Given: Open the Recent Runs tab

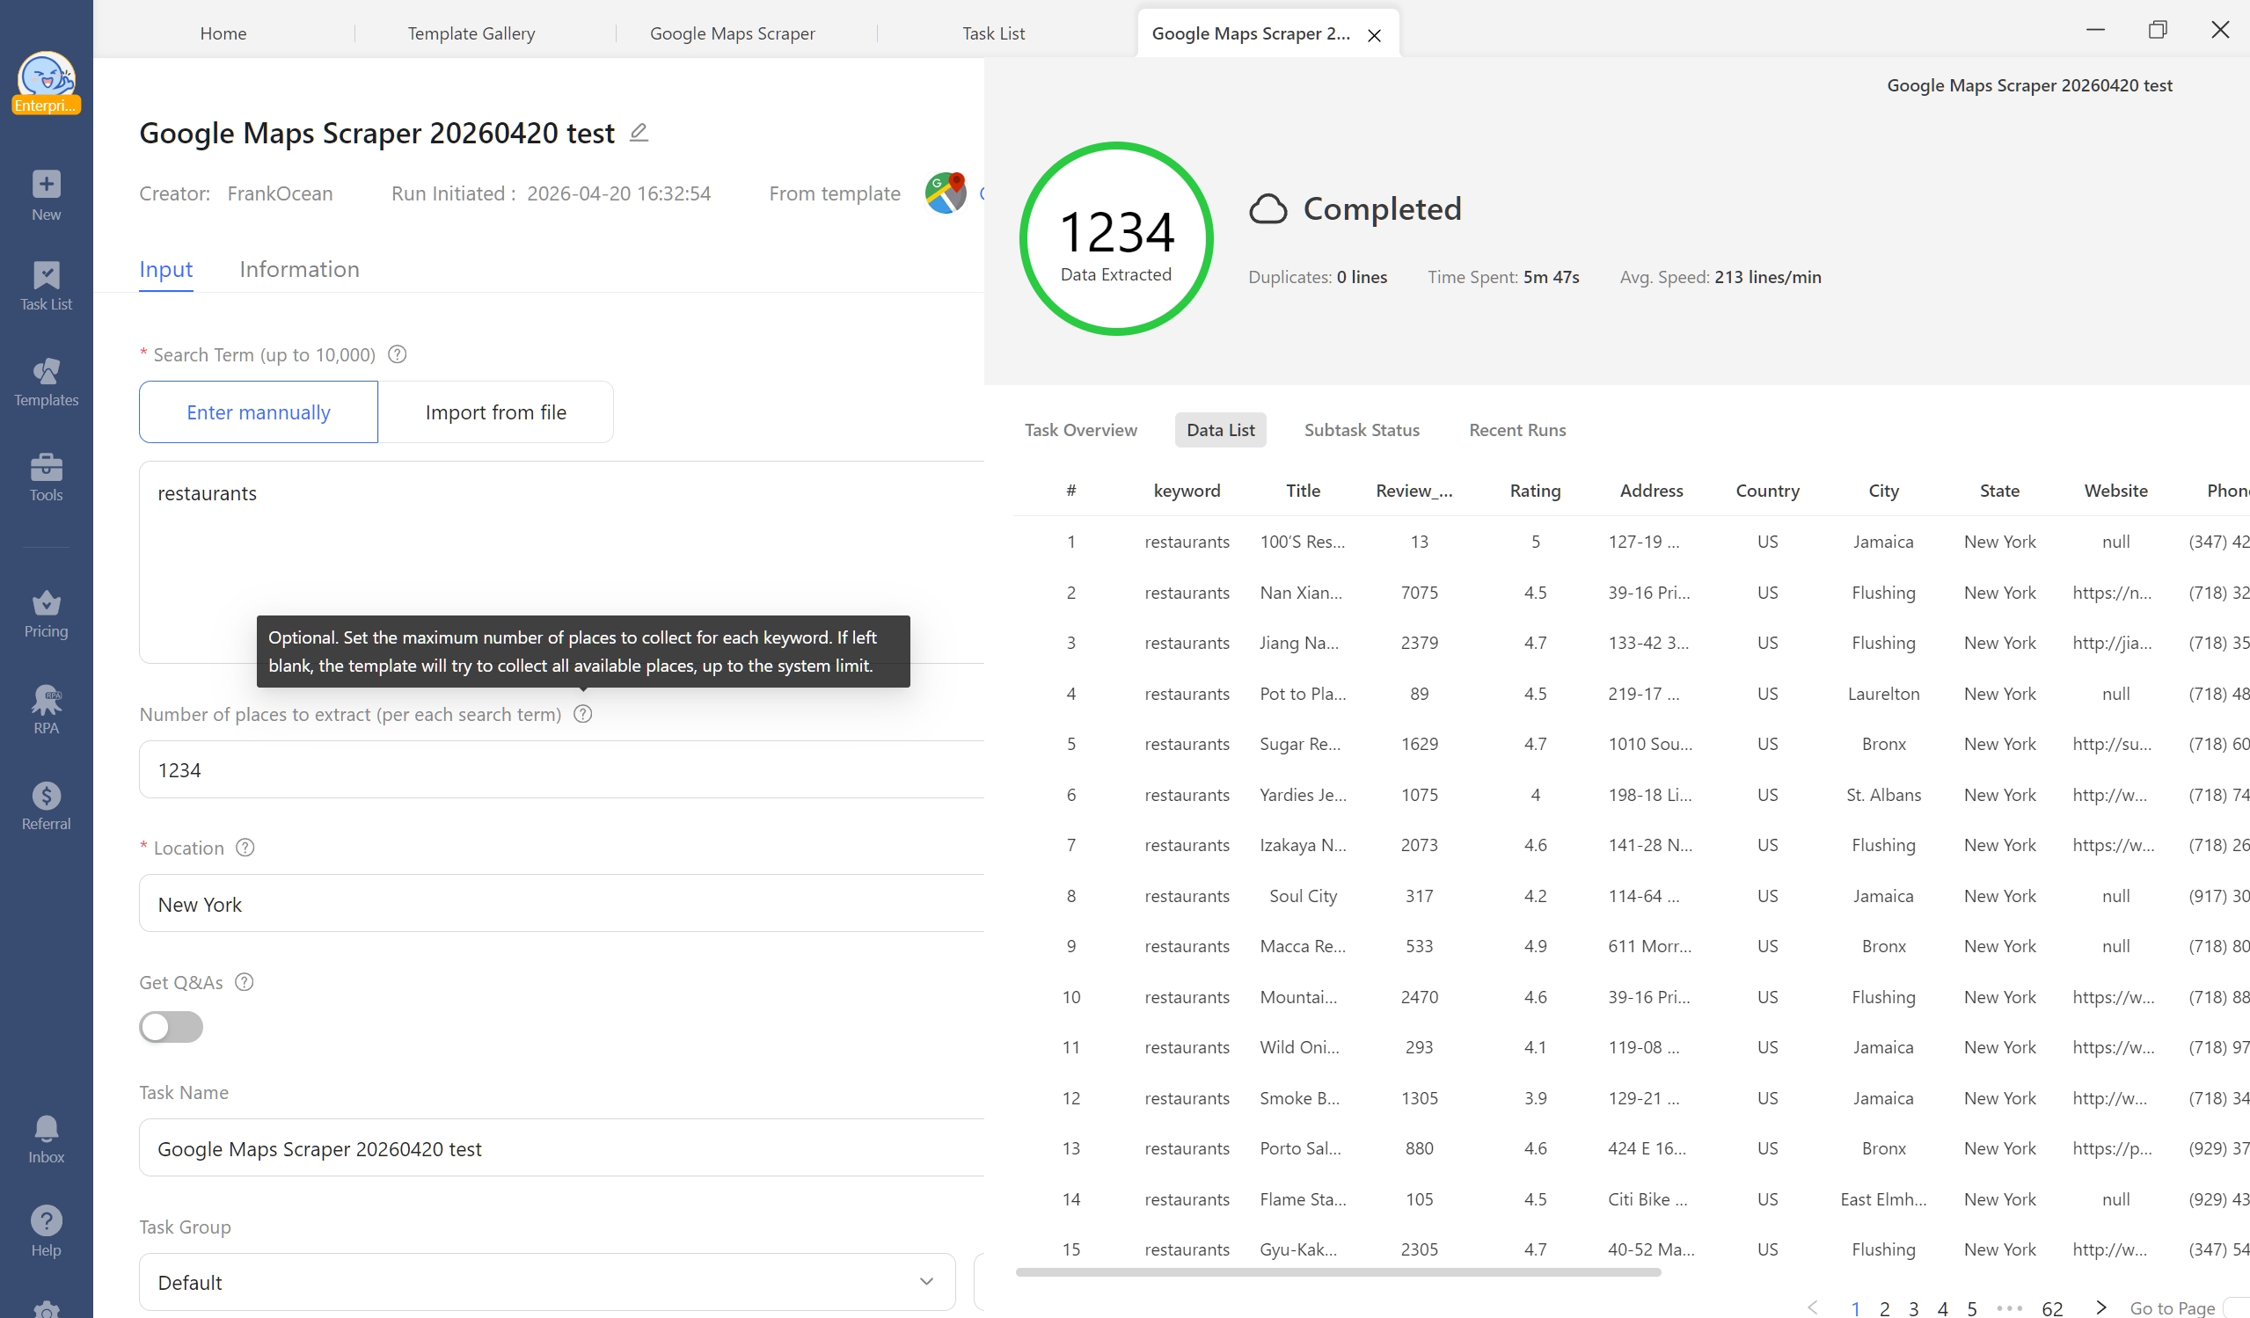Looking at the screenshot, I should coord(1517,430).
